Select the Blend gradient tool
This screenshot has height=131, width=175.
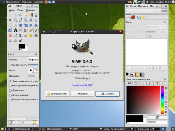26,30
